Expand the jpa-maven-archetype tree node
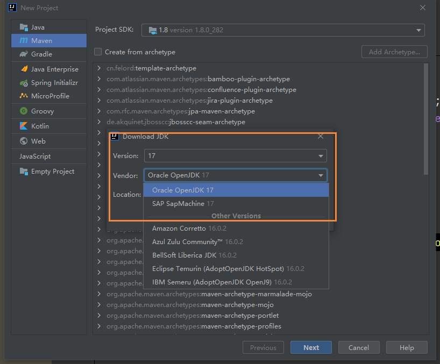The image size is (440, 364). (x=99, y=111)
